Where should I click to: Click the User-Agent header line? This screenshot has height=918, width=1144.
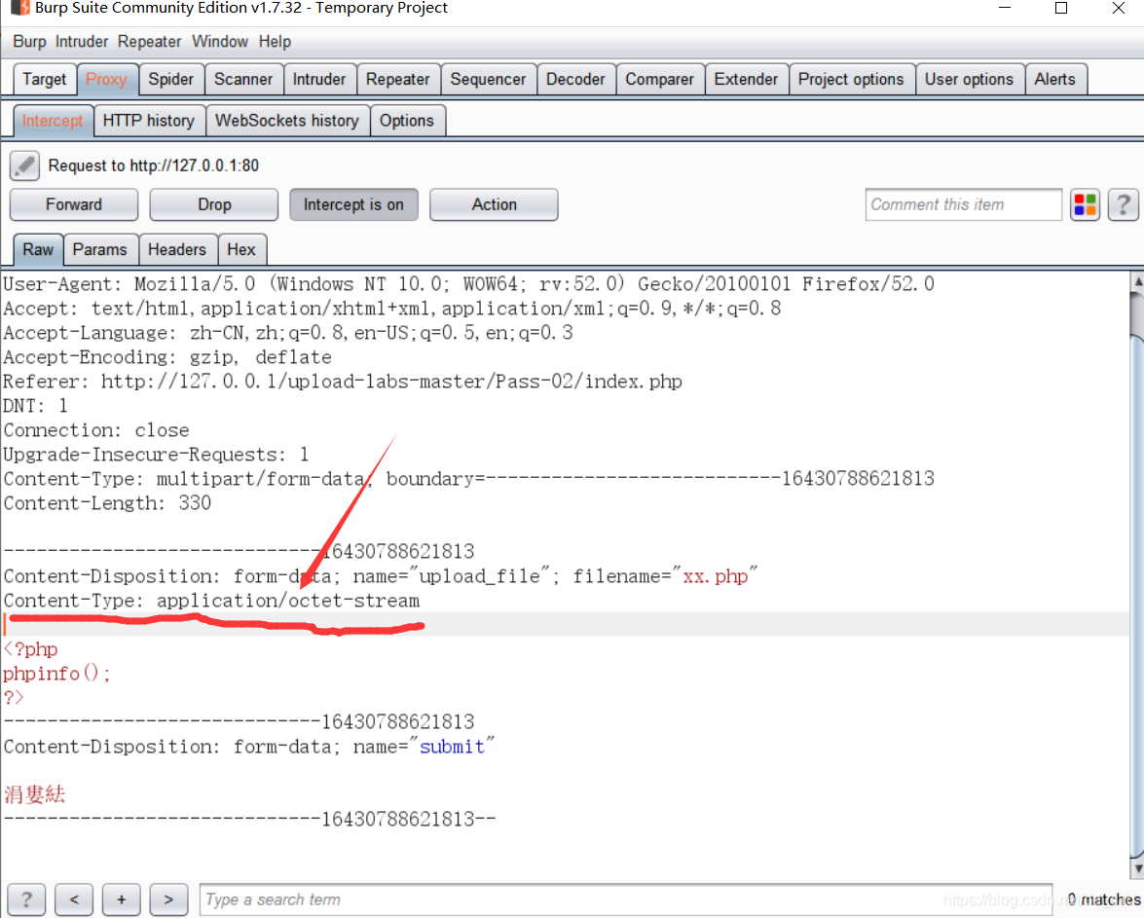(468, 284)
